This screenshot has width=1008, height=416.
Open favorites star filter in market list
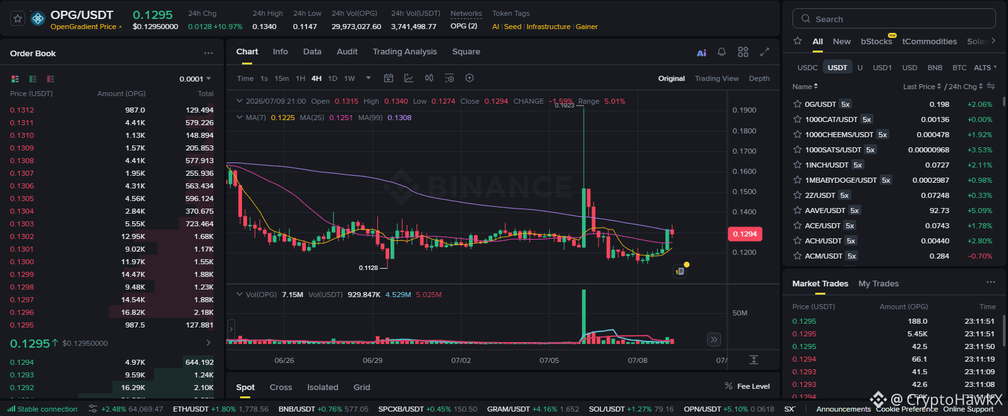coord(798,41)
